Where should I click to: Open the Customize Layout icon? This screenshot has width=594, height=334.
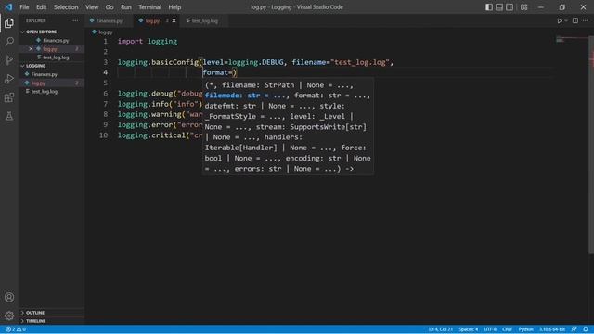[523, 7]
